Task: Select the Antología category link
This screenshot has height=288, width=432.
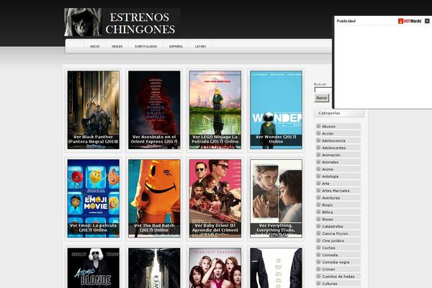Action: pos(330,176)
